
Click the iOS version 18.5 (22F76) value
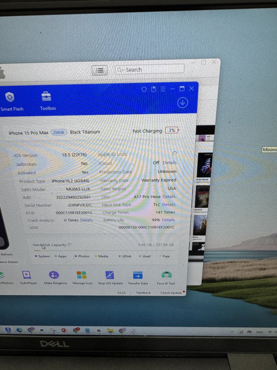click(74, 155)
